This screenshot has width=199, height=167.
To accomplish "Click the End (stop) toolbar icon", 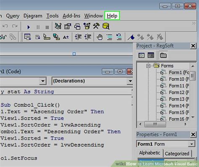I will tap(47, 27).
